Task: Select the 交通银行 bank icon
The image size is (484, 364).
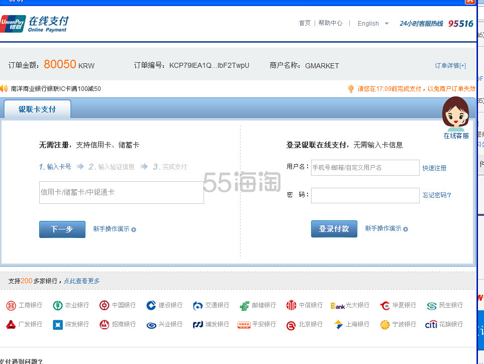Action: point(198,305)
